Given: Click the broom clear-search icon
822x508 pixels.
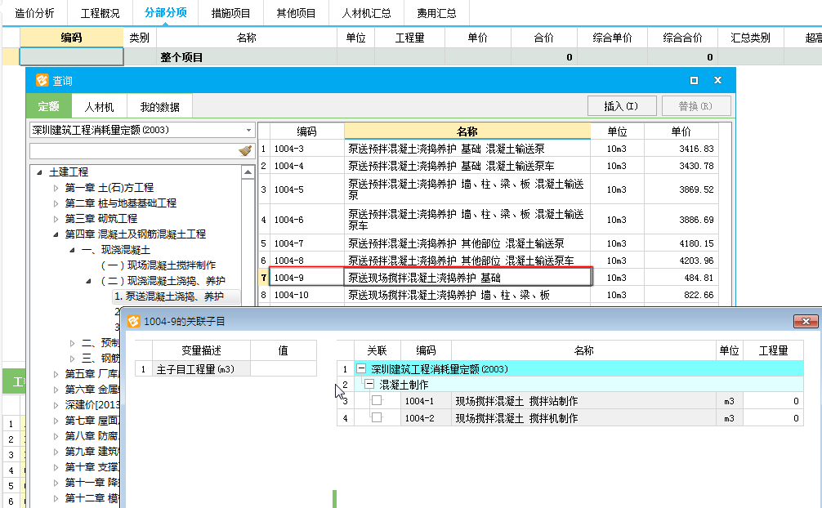Looking at the screenshot, I should click(245, 151).
